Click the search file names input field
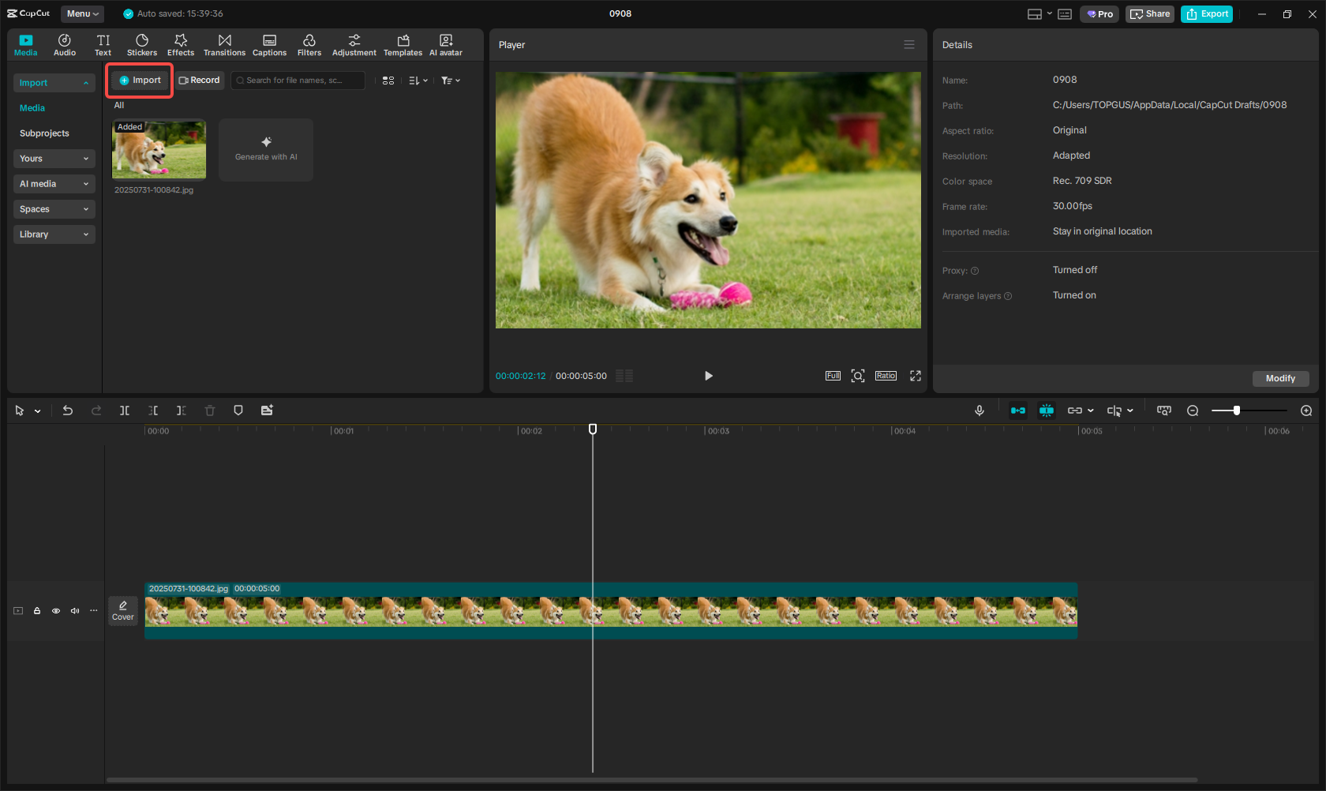1326x791 pixels. coord(298,81)
